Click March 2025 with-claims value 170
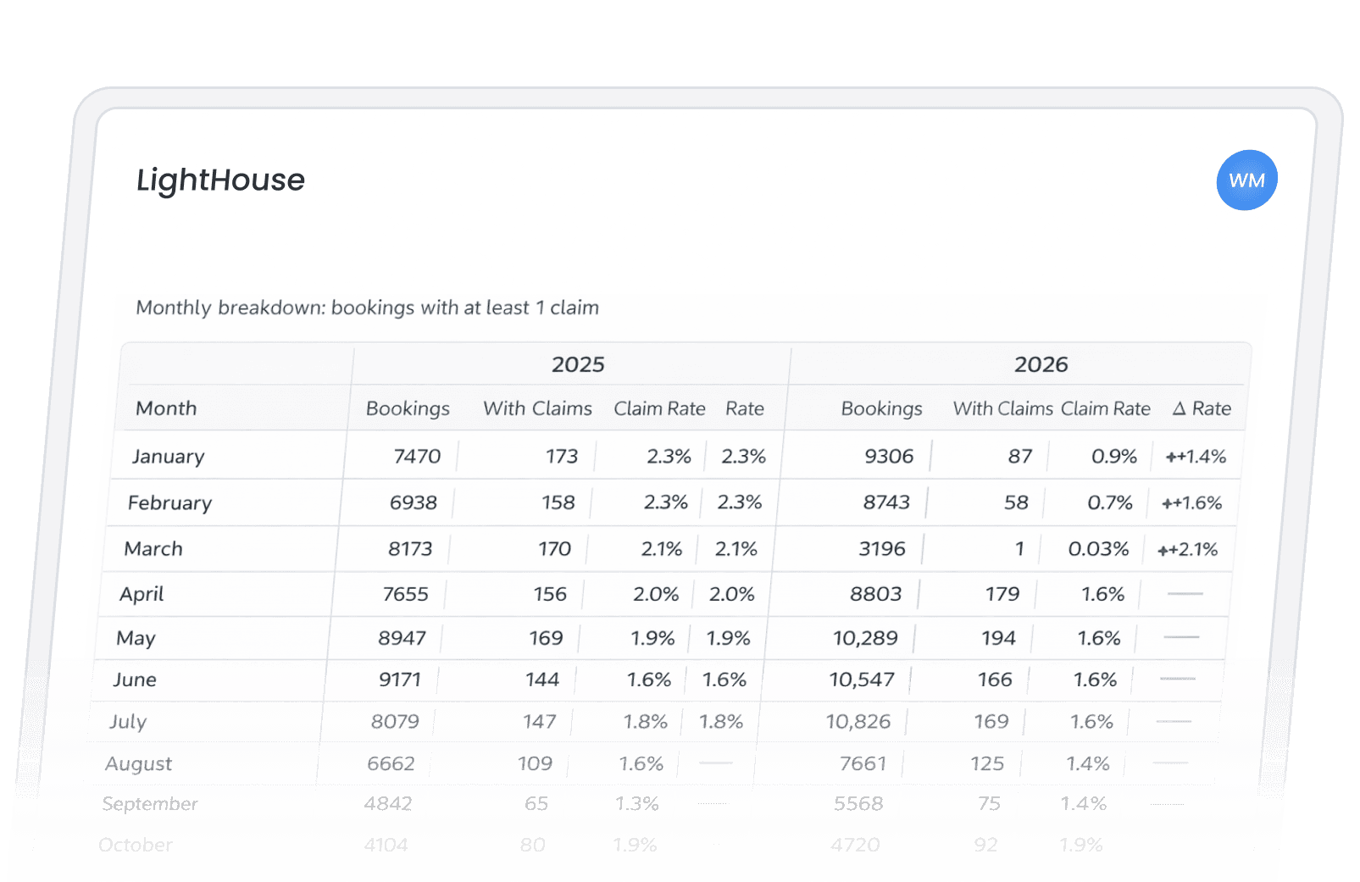1360x882 pixels. coord(554,549)
